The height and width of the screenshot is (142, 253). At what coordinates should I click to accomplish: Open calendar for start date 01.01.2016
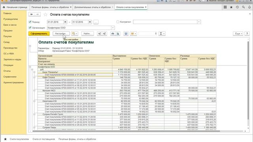click(65, 22)
